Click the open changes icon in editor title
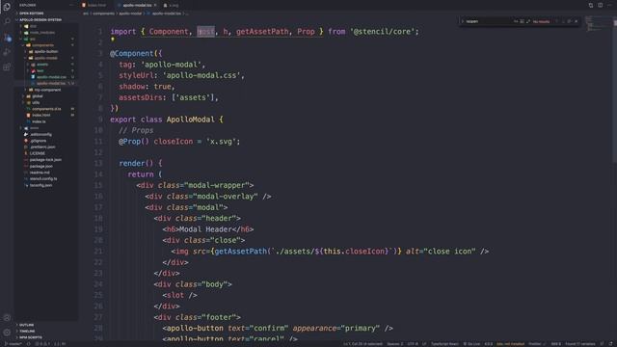617x347 pixels. (x=591, y=5)
